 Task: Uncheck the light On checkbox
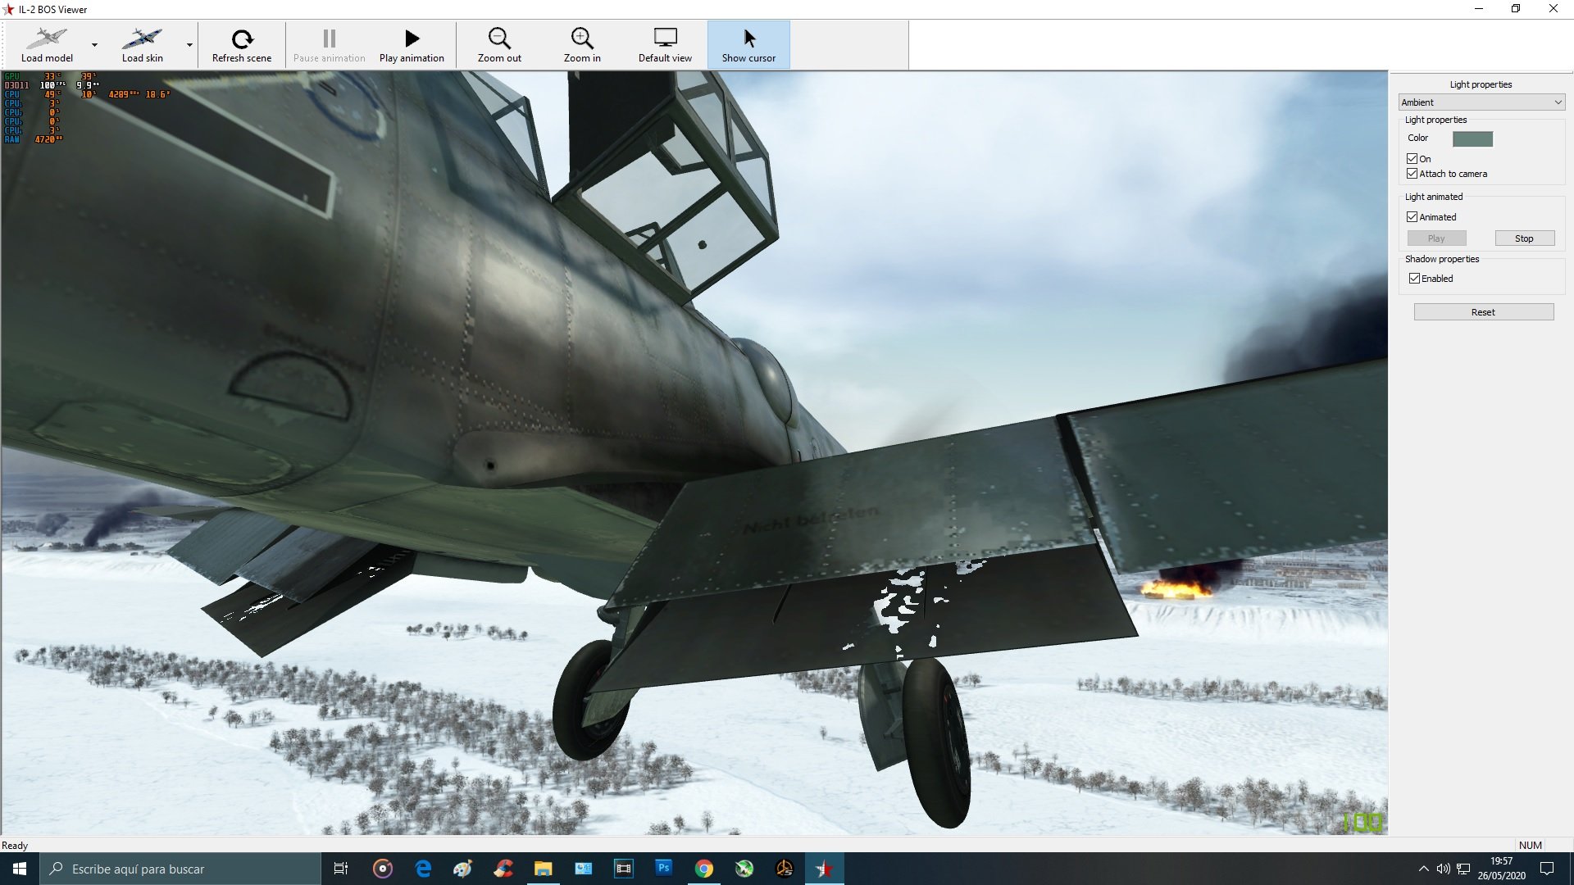click(x=1413, y=159)
